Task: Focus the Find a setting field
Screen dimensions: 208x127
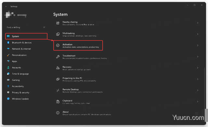Action: click(x=26, y=27)
